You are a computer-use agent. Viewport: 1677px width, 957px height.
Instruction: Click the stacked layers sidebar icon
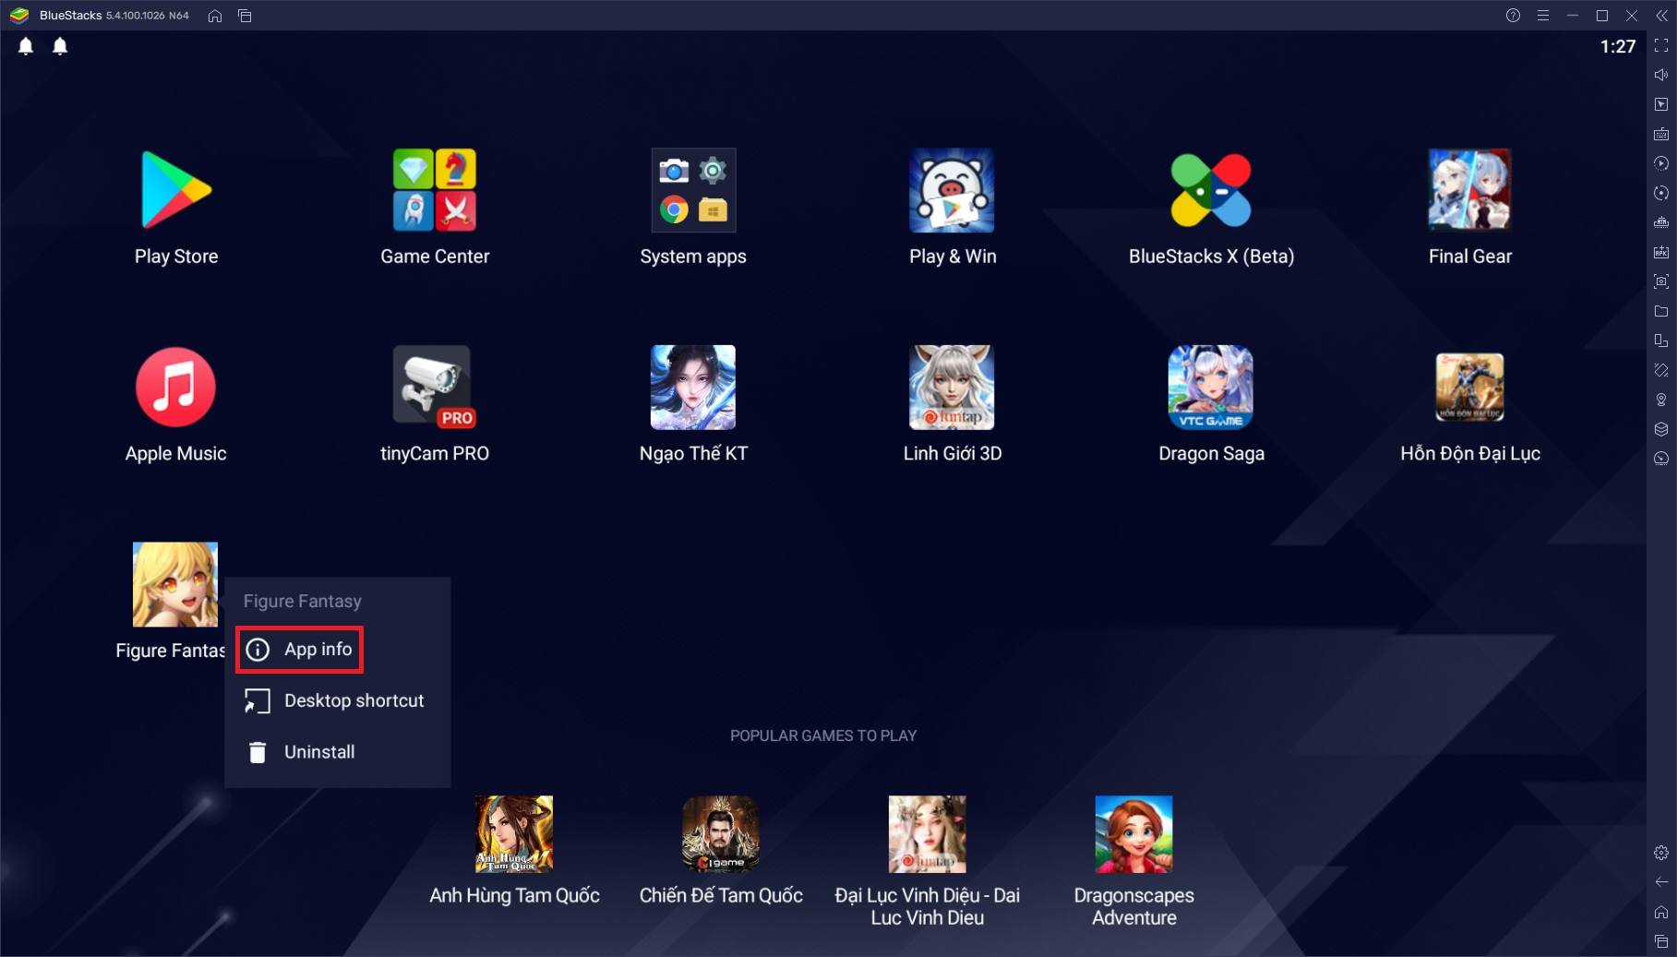1661,429
